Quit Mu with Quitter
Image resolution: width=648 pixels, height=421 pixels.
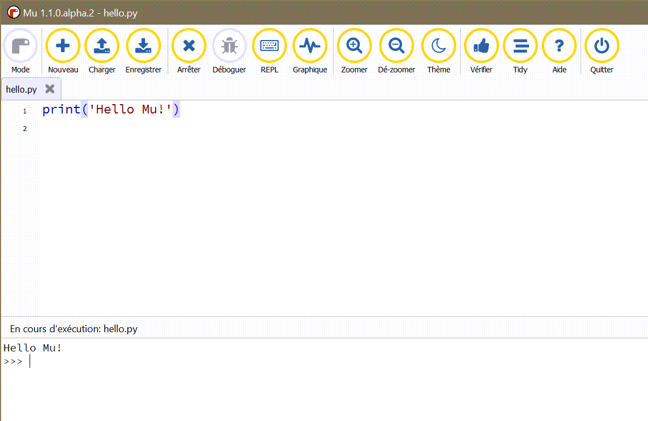click(601, 52)
